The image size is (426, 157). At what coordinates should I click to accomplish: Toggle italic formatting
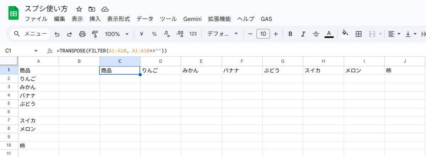tap(303, 34)
